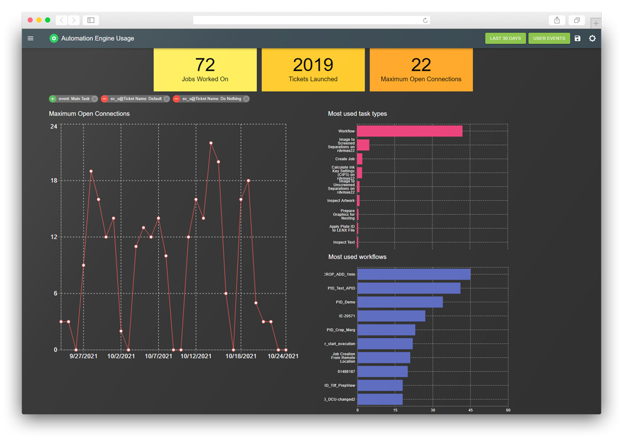Image resolution: width=626 pixels, height=446 pixels.
Task: Remove the Ticket Name: Default filter
Action: [x=166, y=99]
